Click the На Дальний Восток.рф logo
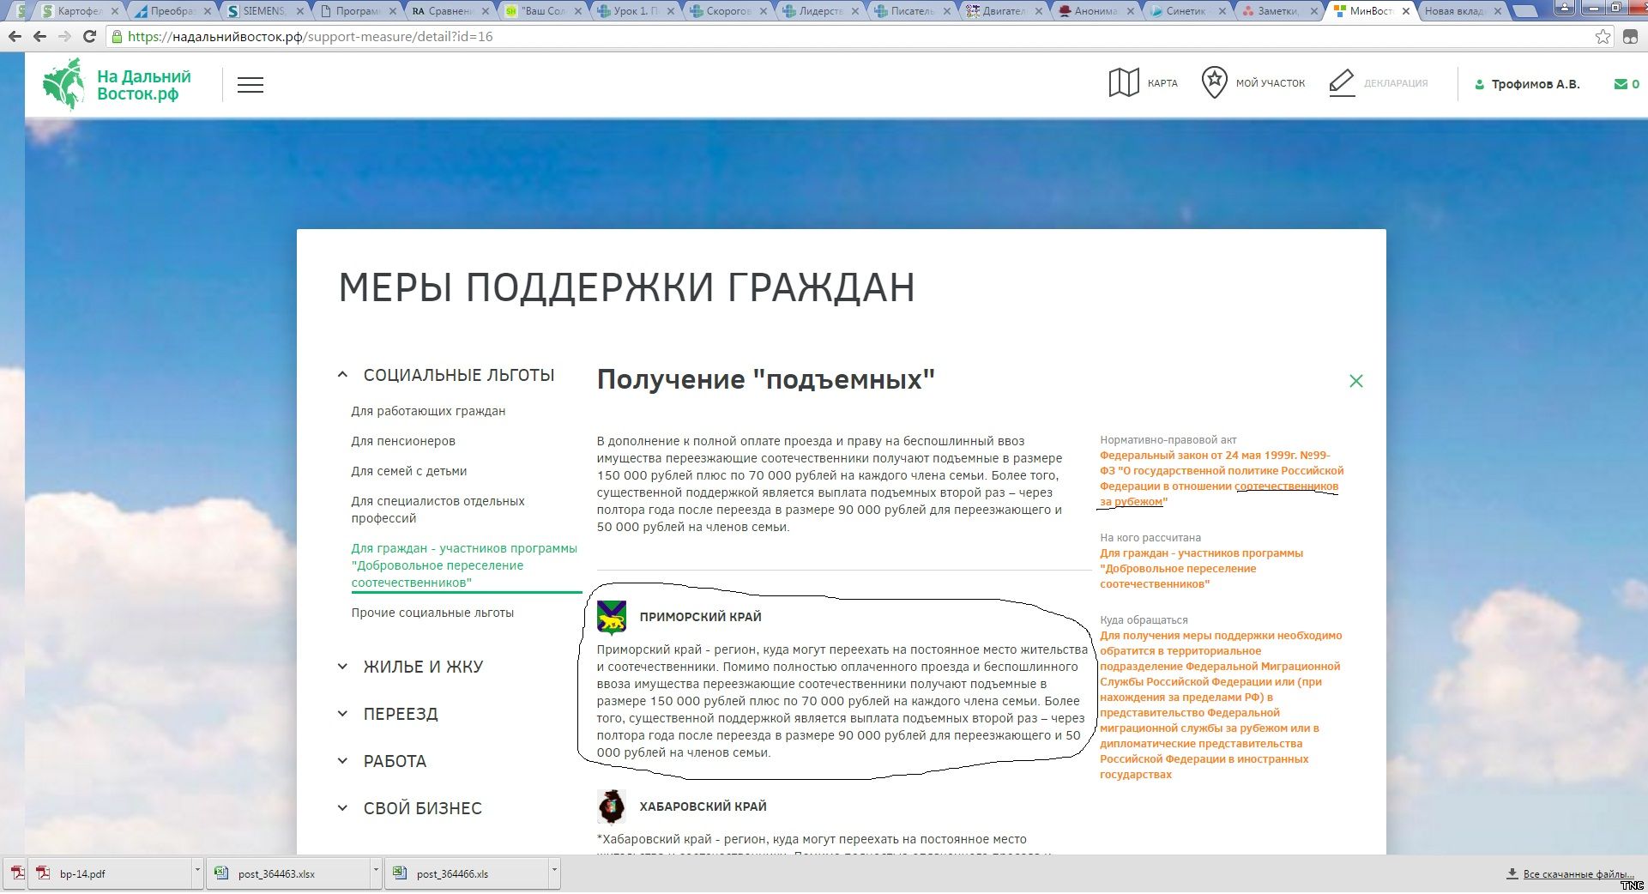This screenshot has width=1648, height=894. [117, 85]
